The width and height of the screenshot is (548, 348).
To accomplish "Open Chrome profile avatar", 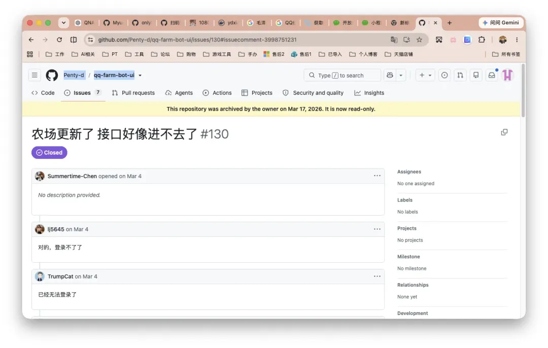I will [502, 40].
